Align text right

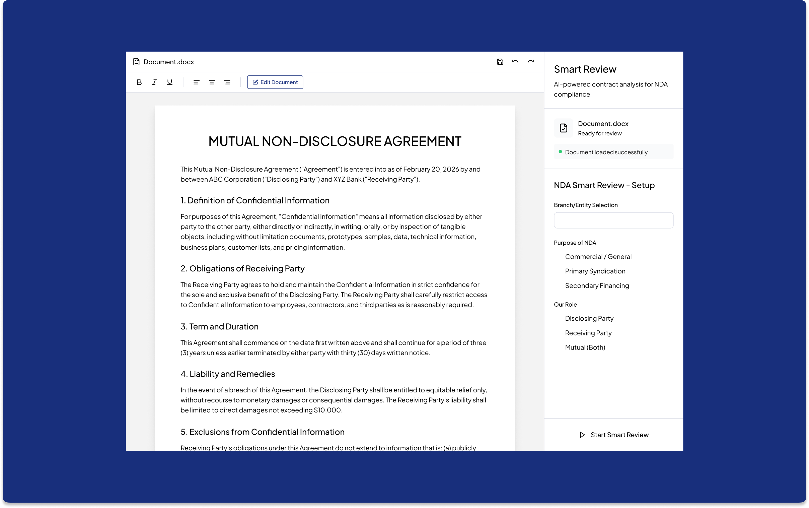227,82
